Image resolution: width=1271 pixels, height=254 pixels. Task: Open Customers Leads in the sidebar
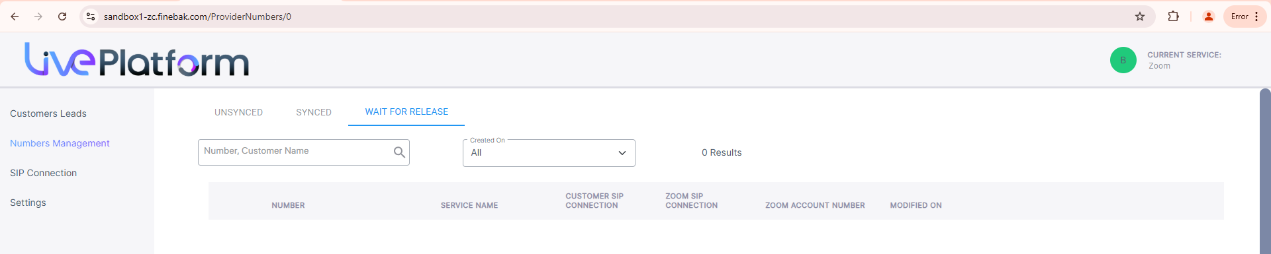pyautogui.click(x=48, y=113)
